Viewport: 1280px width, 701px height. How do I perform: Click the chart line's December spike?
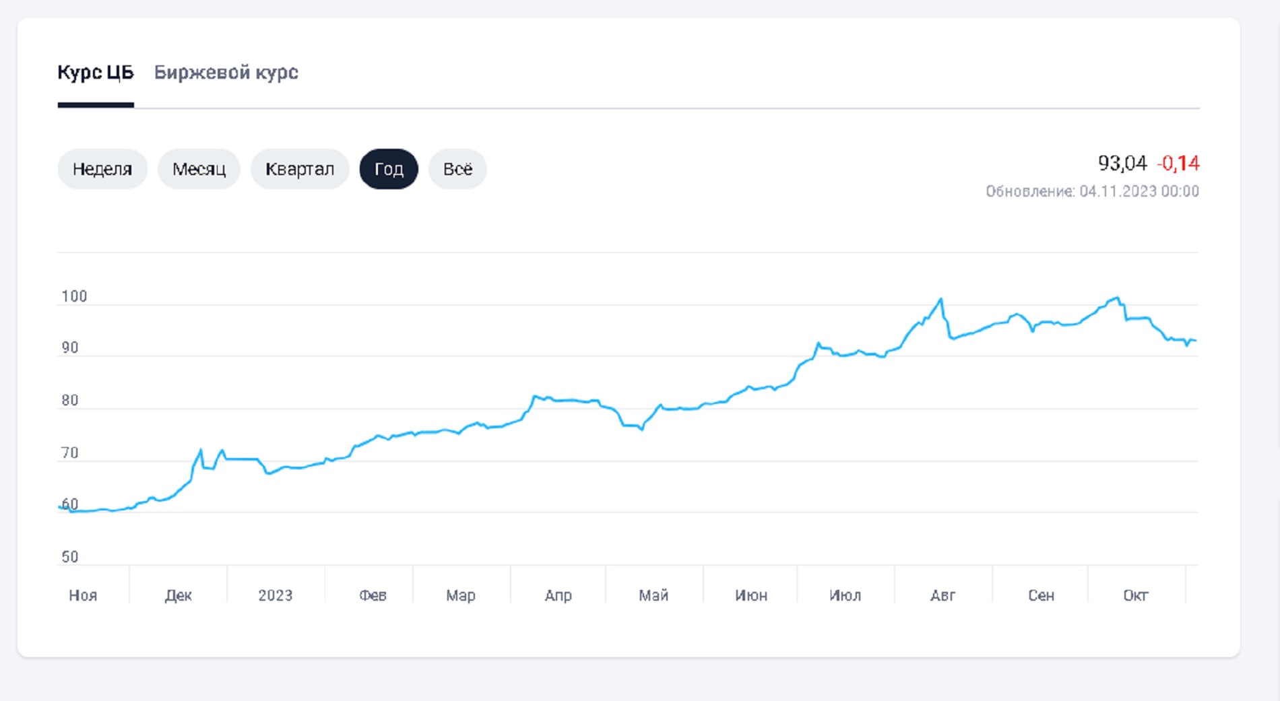coord(201,450)
